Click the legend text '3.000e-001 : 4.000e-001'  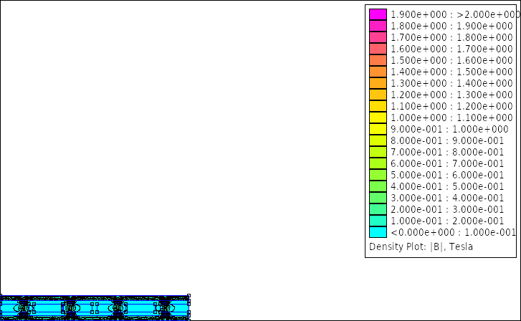point(448,198)
